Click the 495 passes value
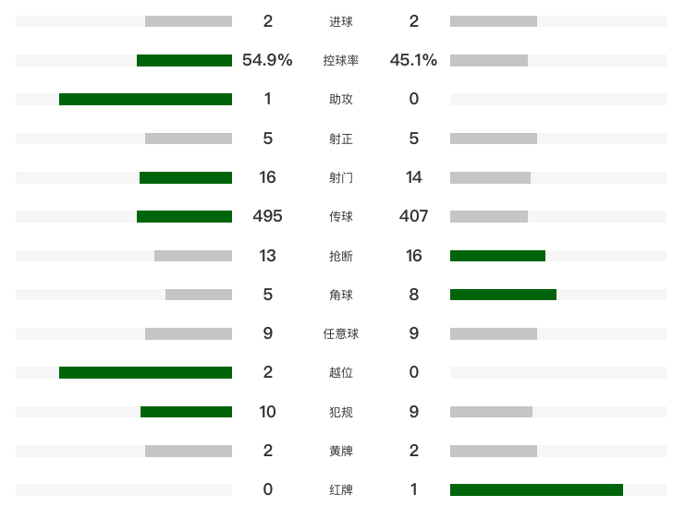Image resolution: width=685 pixels, height=519 pixels. coord(267,216)
